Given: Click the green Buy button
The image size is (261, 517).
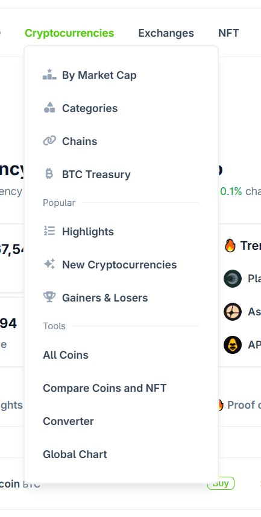Looking at the screenshot, I should tap(221, 484).
